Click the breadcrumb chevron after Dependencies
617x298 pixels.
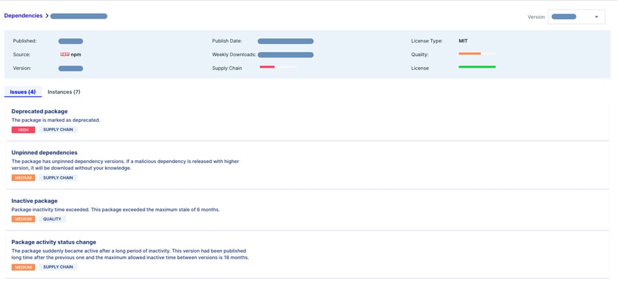pyautogui.click(x=47, y=16)
